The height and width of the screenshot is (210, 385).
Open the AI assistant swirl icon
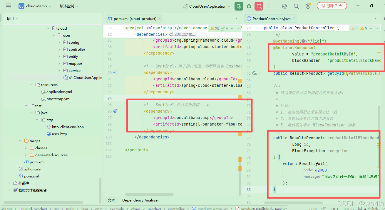click(284, 6)
